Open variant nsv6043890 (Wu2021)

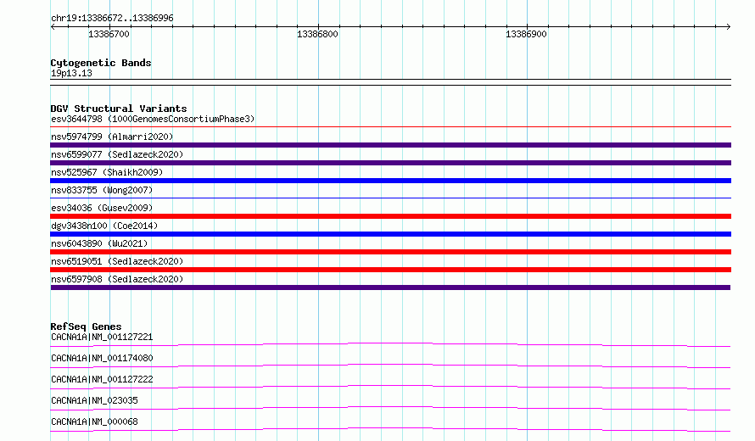click(99, 243)
